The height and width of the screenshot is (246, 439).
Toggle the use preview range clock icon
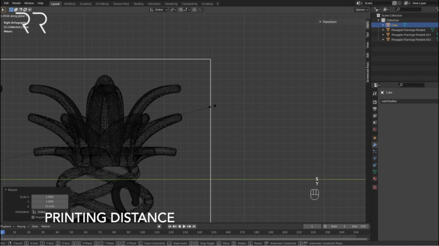point(325,226)
